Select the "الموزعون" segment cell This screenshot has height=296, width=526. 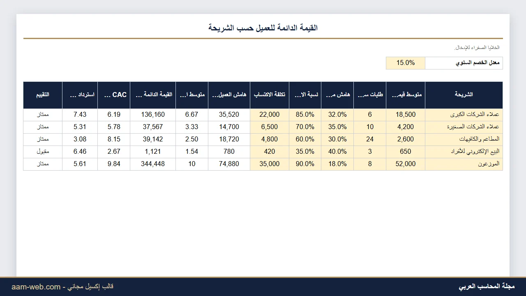click(464, 164)
